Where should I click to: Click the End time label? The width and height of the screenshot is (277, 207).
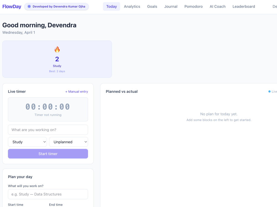[x=56, y=205]
